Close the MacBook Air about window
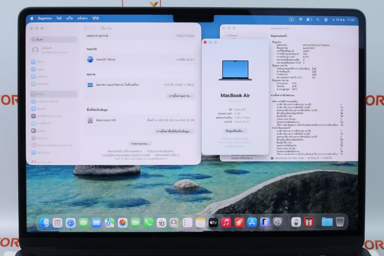 tap(205, 42)
